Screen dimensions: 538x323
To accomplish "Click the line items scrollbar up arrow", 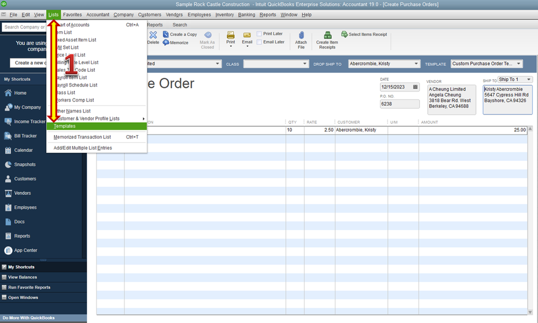I will click(x=530, y=129).
